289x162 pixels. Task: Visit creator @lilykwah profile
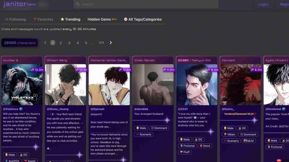pyautogui.click(x=97, y=109)
